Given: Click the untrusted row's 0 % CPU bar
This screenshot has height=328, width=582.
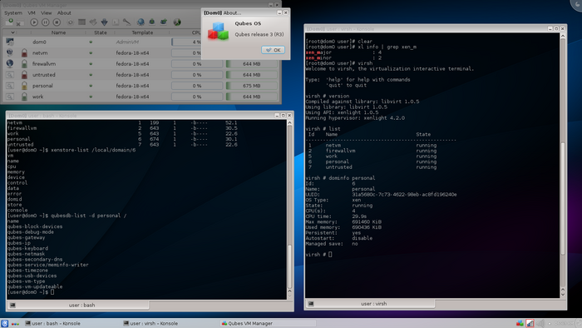Looking at the screenshot, I should (x=197, y=75).
